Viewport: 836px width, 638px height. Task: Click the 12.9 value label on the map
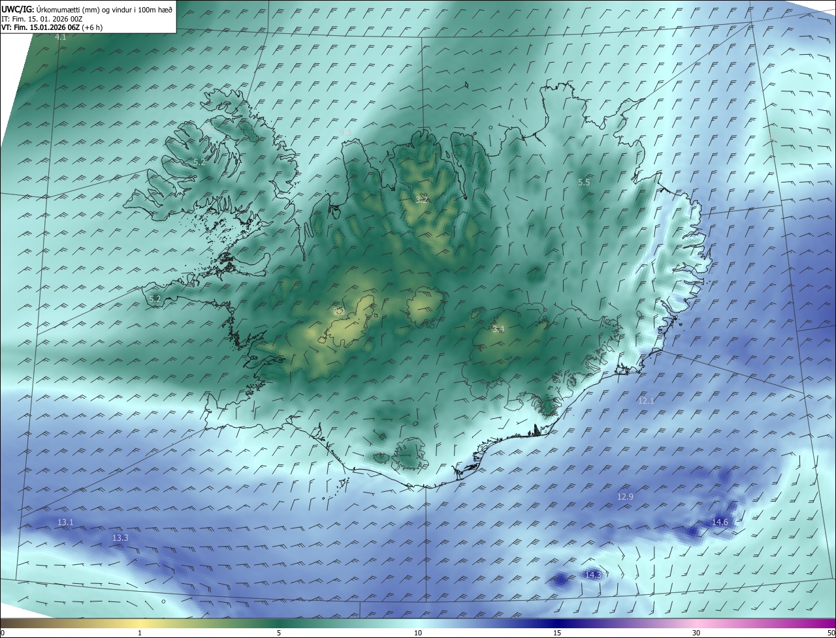(x=625, y=497)
